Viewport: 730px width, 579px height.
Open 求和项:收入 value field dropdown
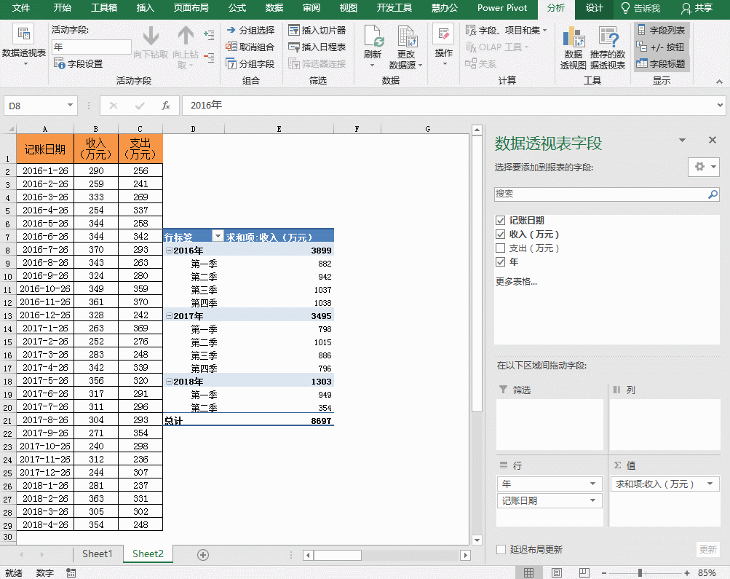pos(710,484)
